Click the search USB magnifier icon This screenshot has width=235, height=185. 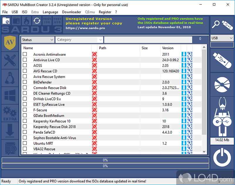pos(221,24)
